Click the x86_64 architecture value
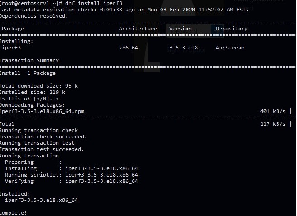297x216 pixels. (x=129, y=48)
